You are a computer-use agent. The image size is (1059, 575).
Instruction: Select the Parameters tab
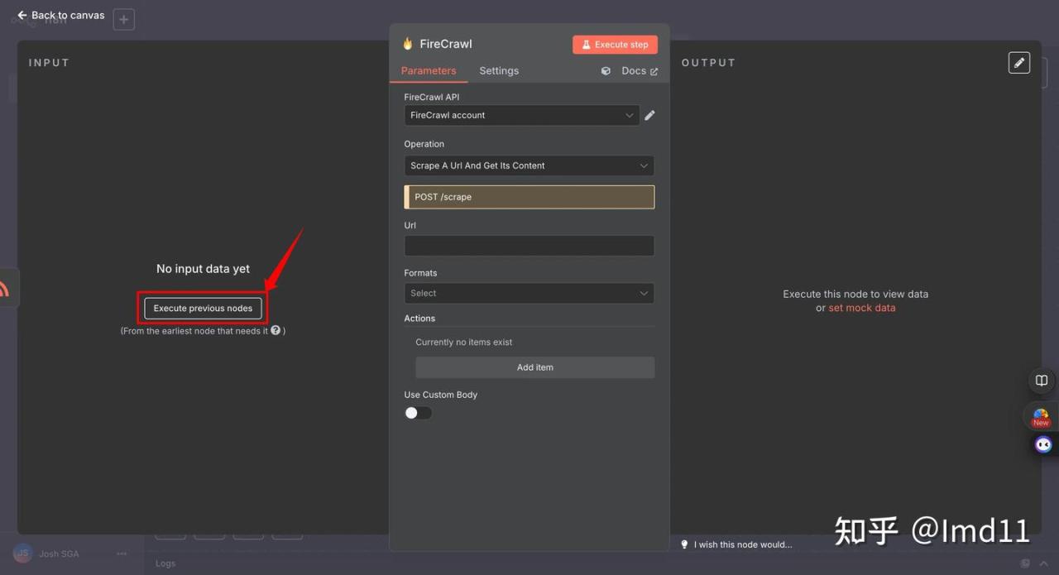pyautogui.click(x=429, y=71)
